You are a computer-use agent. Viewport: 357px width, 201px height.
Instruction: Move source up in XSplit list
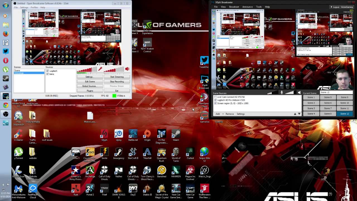tap(295, 114)
